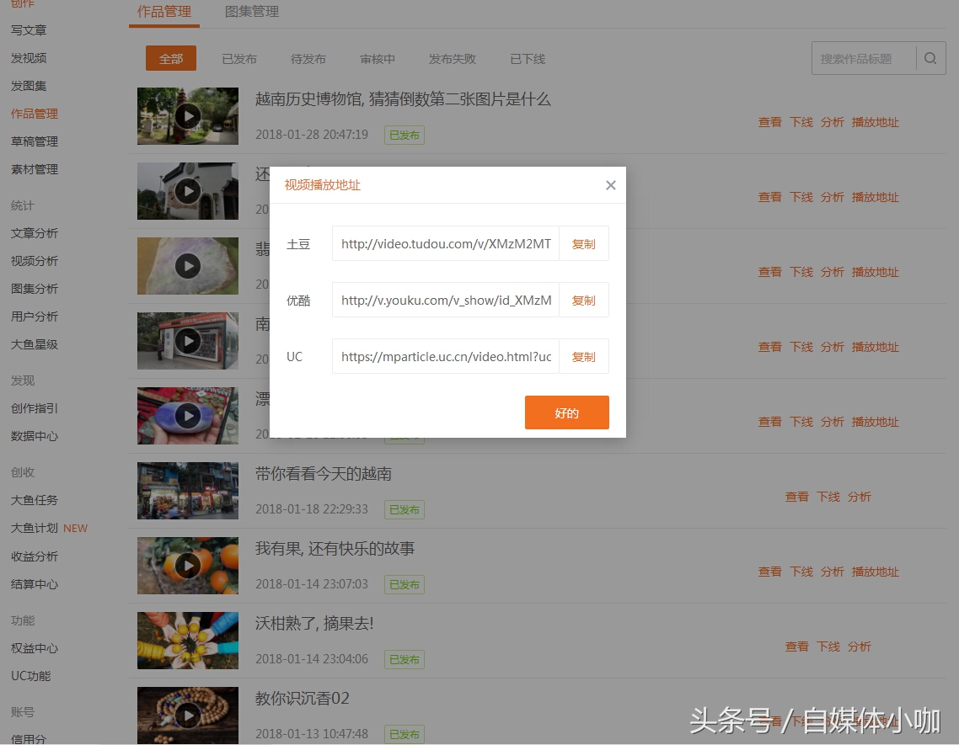Click the 好的 confirmation button
959x745 pixels.
coord(566,412)
